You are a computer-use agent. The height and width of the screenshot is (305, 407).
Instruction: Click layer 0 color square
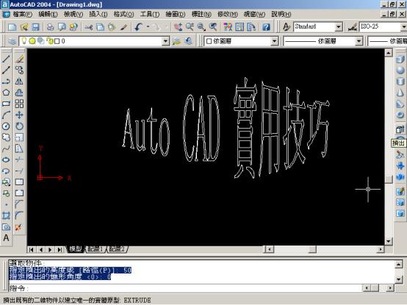click(57, 41)
